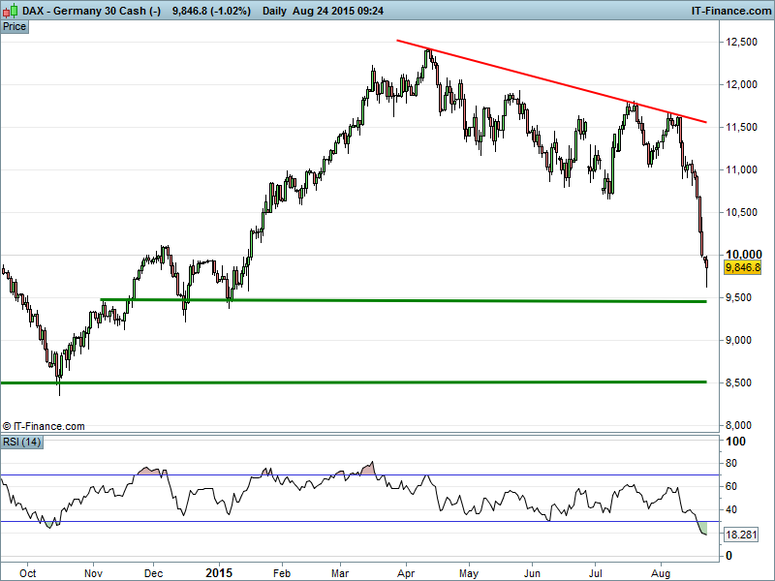Click the candlestick icon in title bar

[11, 11]
